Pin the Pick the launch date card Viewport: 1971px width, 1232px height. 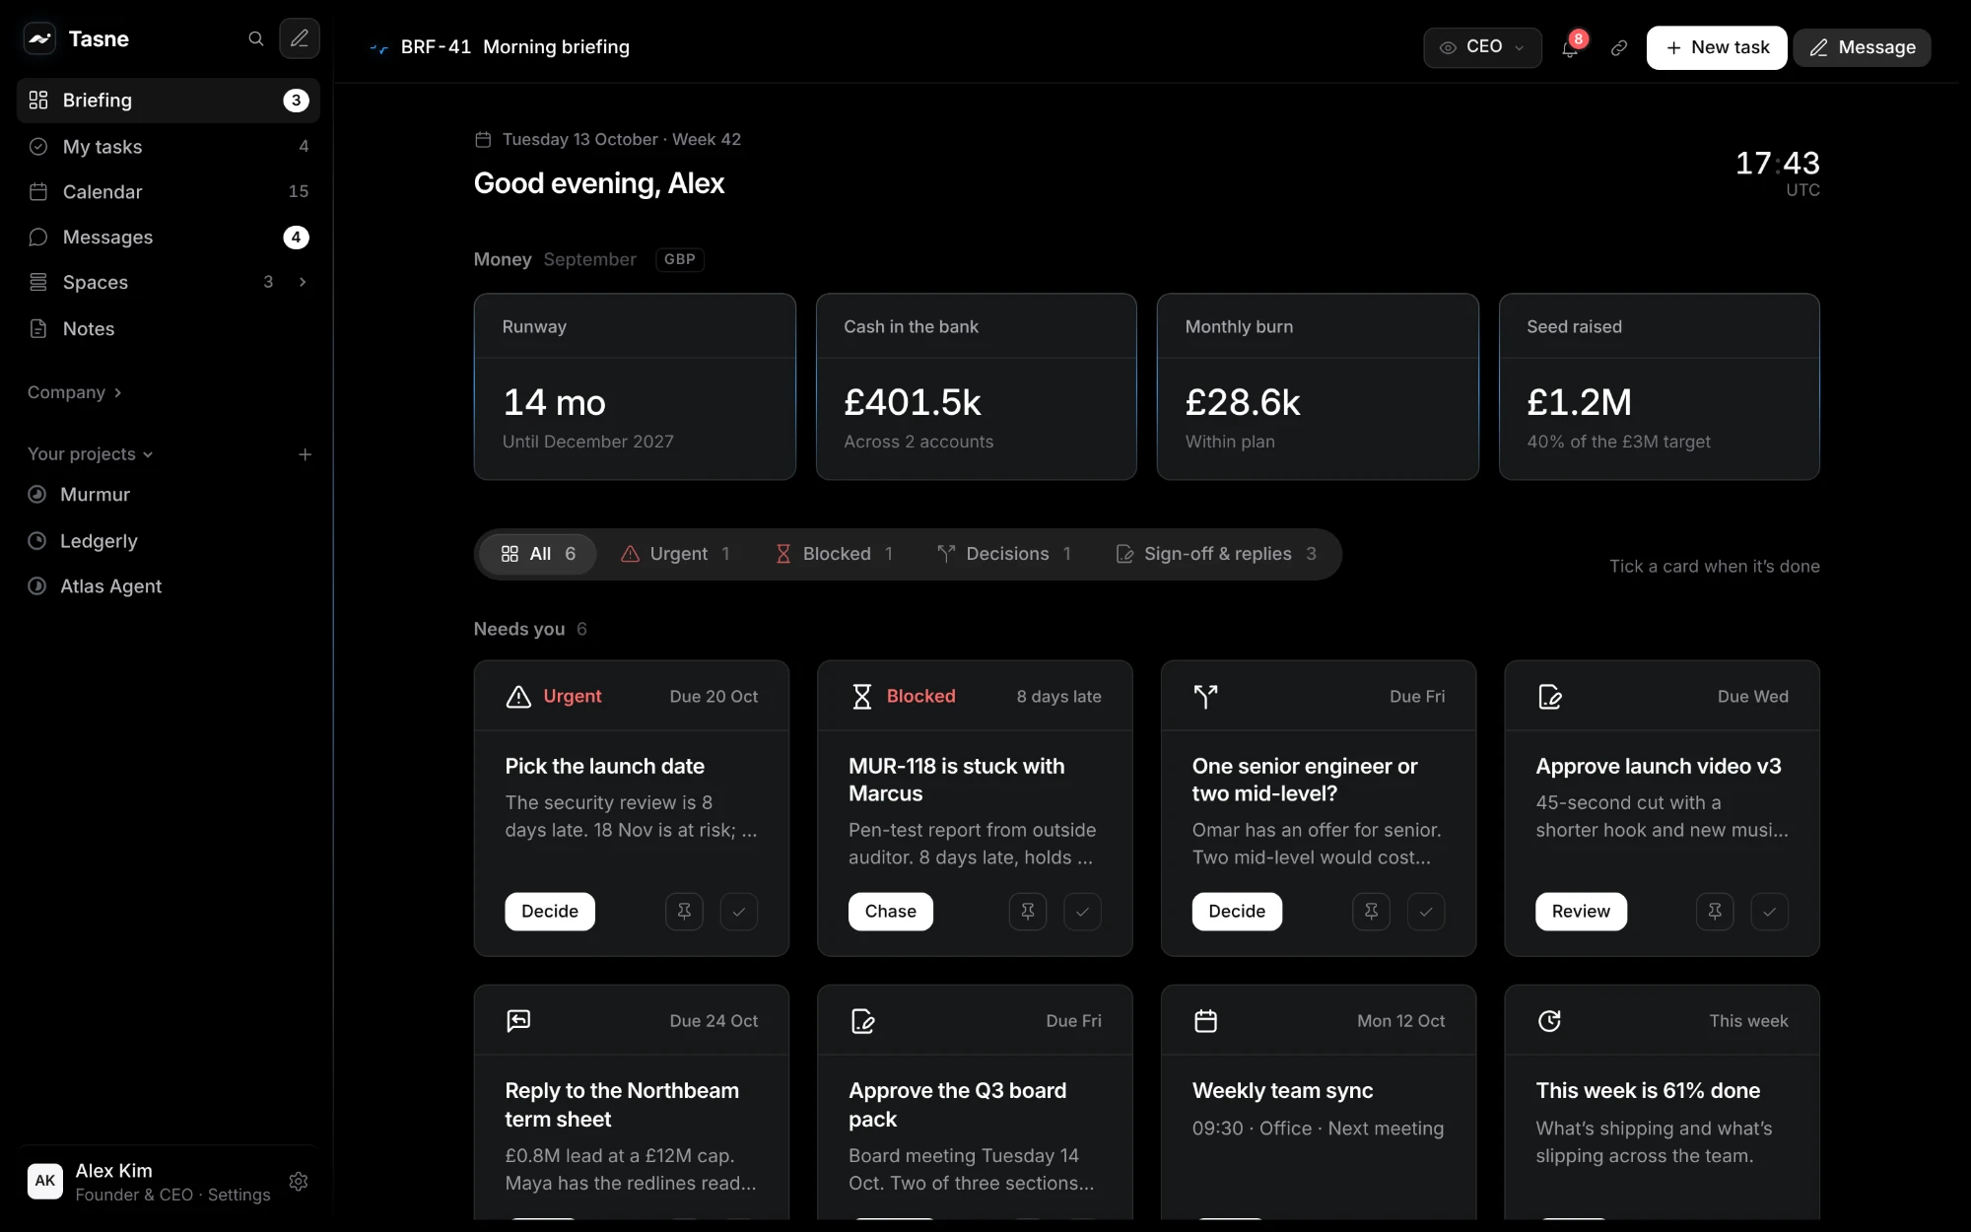pyautogui.click(x=684, y=912)
